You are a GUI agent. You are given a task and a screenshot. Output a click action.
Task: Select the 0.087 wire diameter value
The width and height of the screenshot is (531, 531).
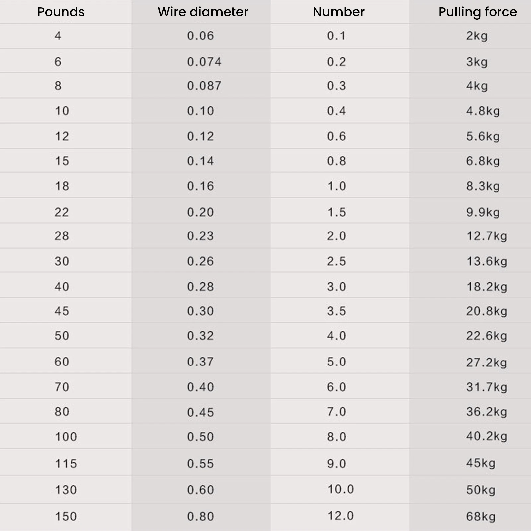(204, 86)
